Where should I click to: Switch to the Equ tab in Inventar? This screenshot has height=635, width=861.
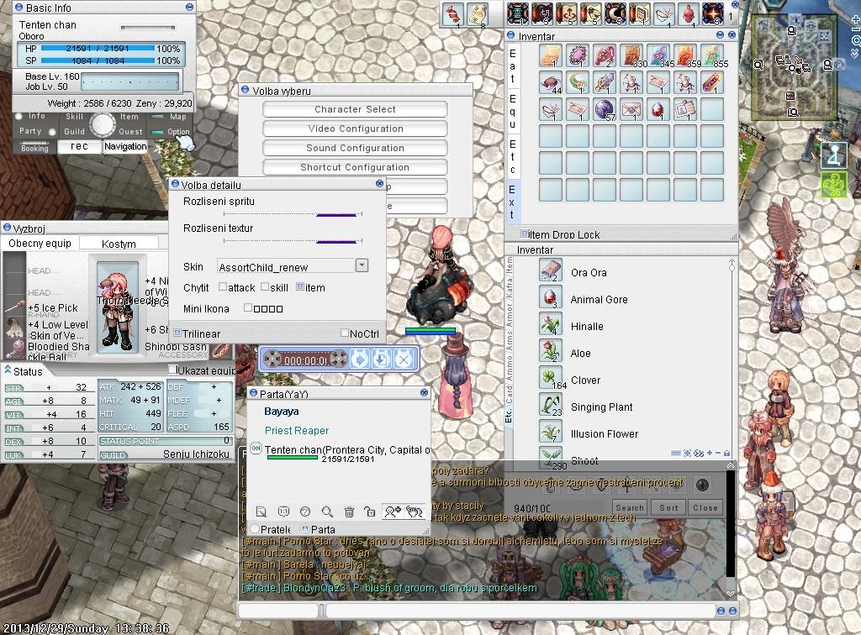[512, 112]
